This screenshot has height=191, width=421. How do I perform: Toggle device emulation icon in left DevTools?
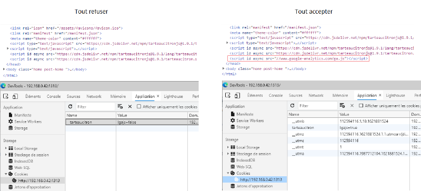15,96
